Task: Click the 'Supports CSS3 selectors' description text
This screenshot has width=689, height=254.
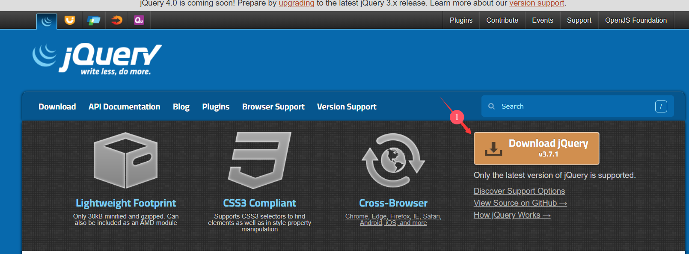Action: coord(260,223)
